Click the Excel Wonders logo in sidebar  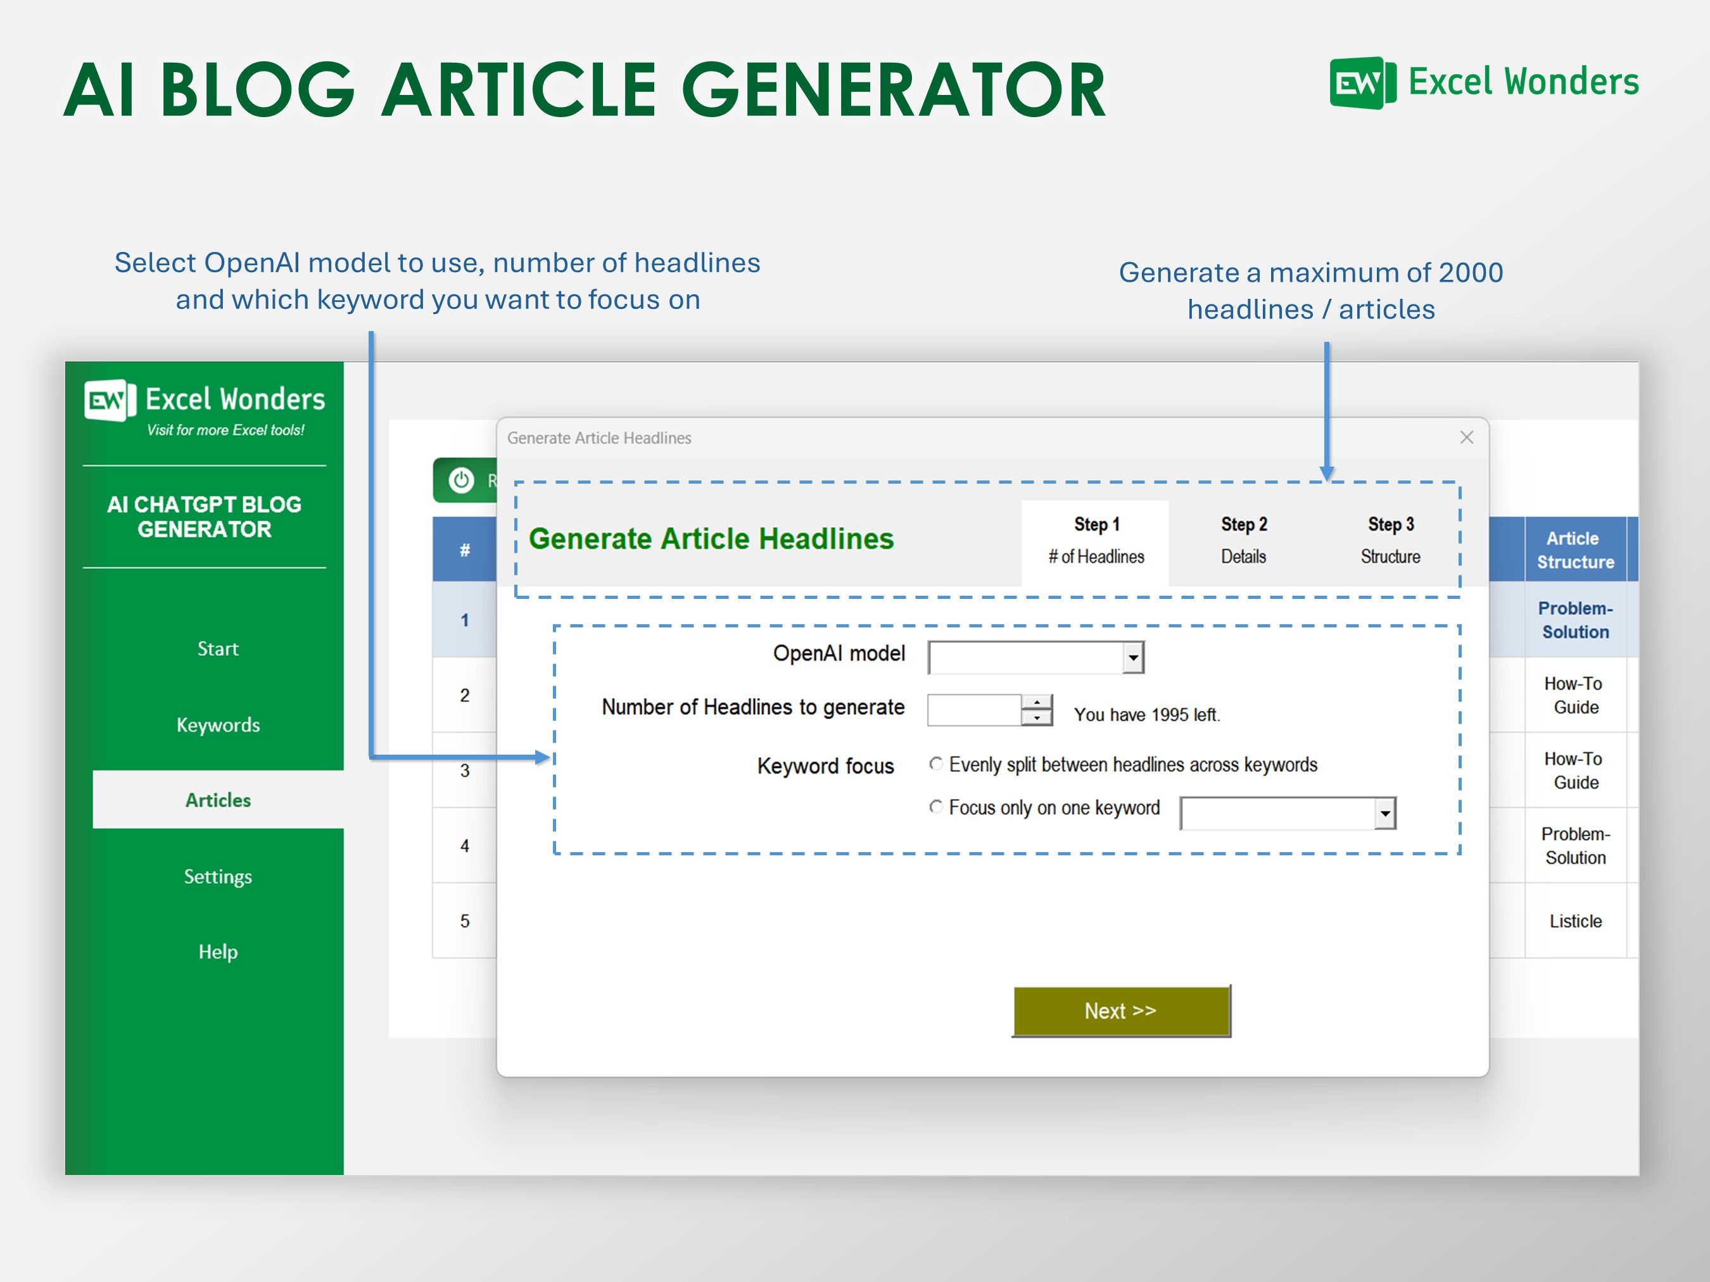click(x=203, y=400)
